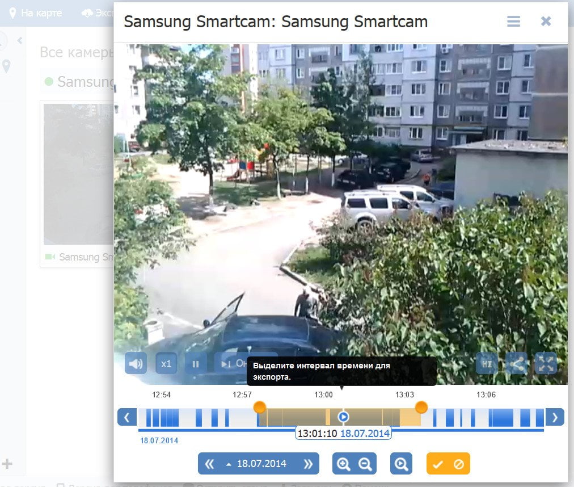Reset timeline zoom with the third magnifier button

click(401, 464)
